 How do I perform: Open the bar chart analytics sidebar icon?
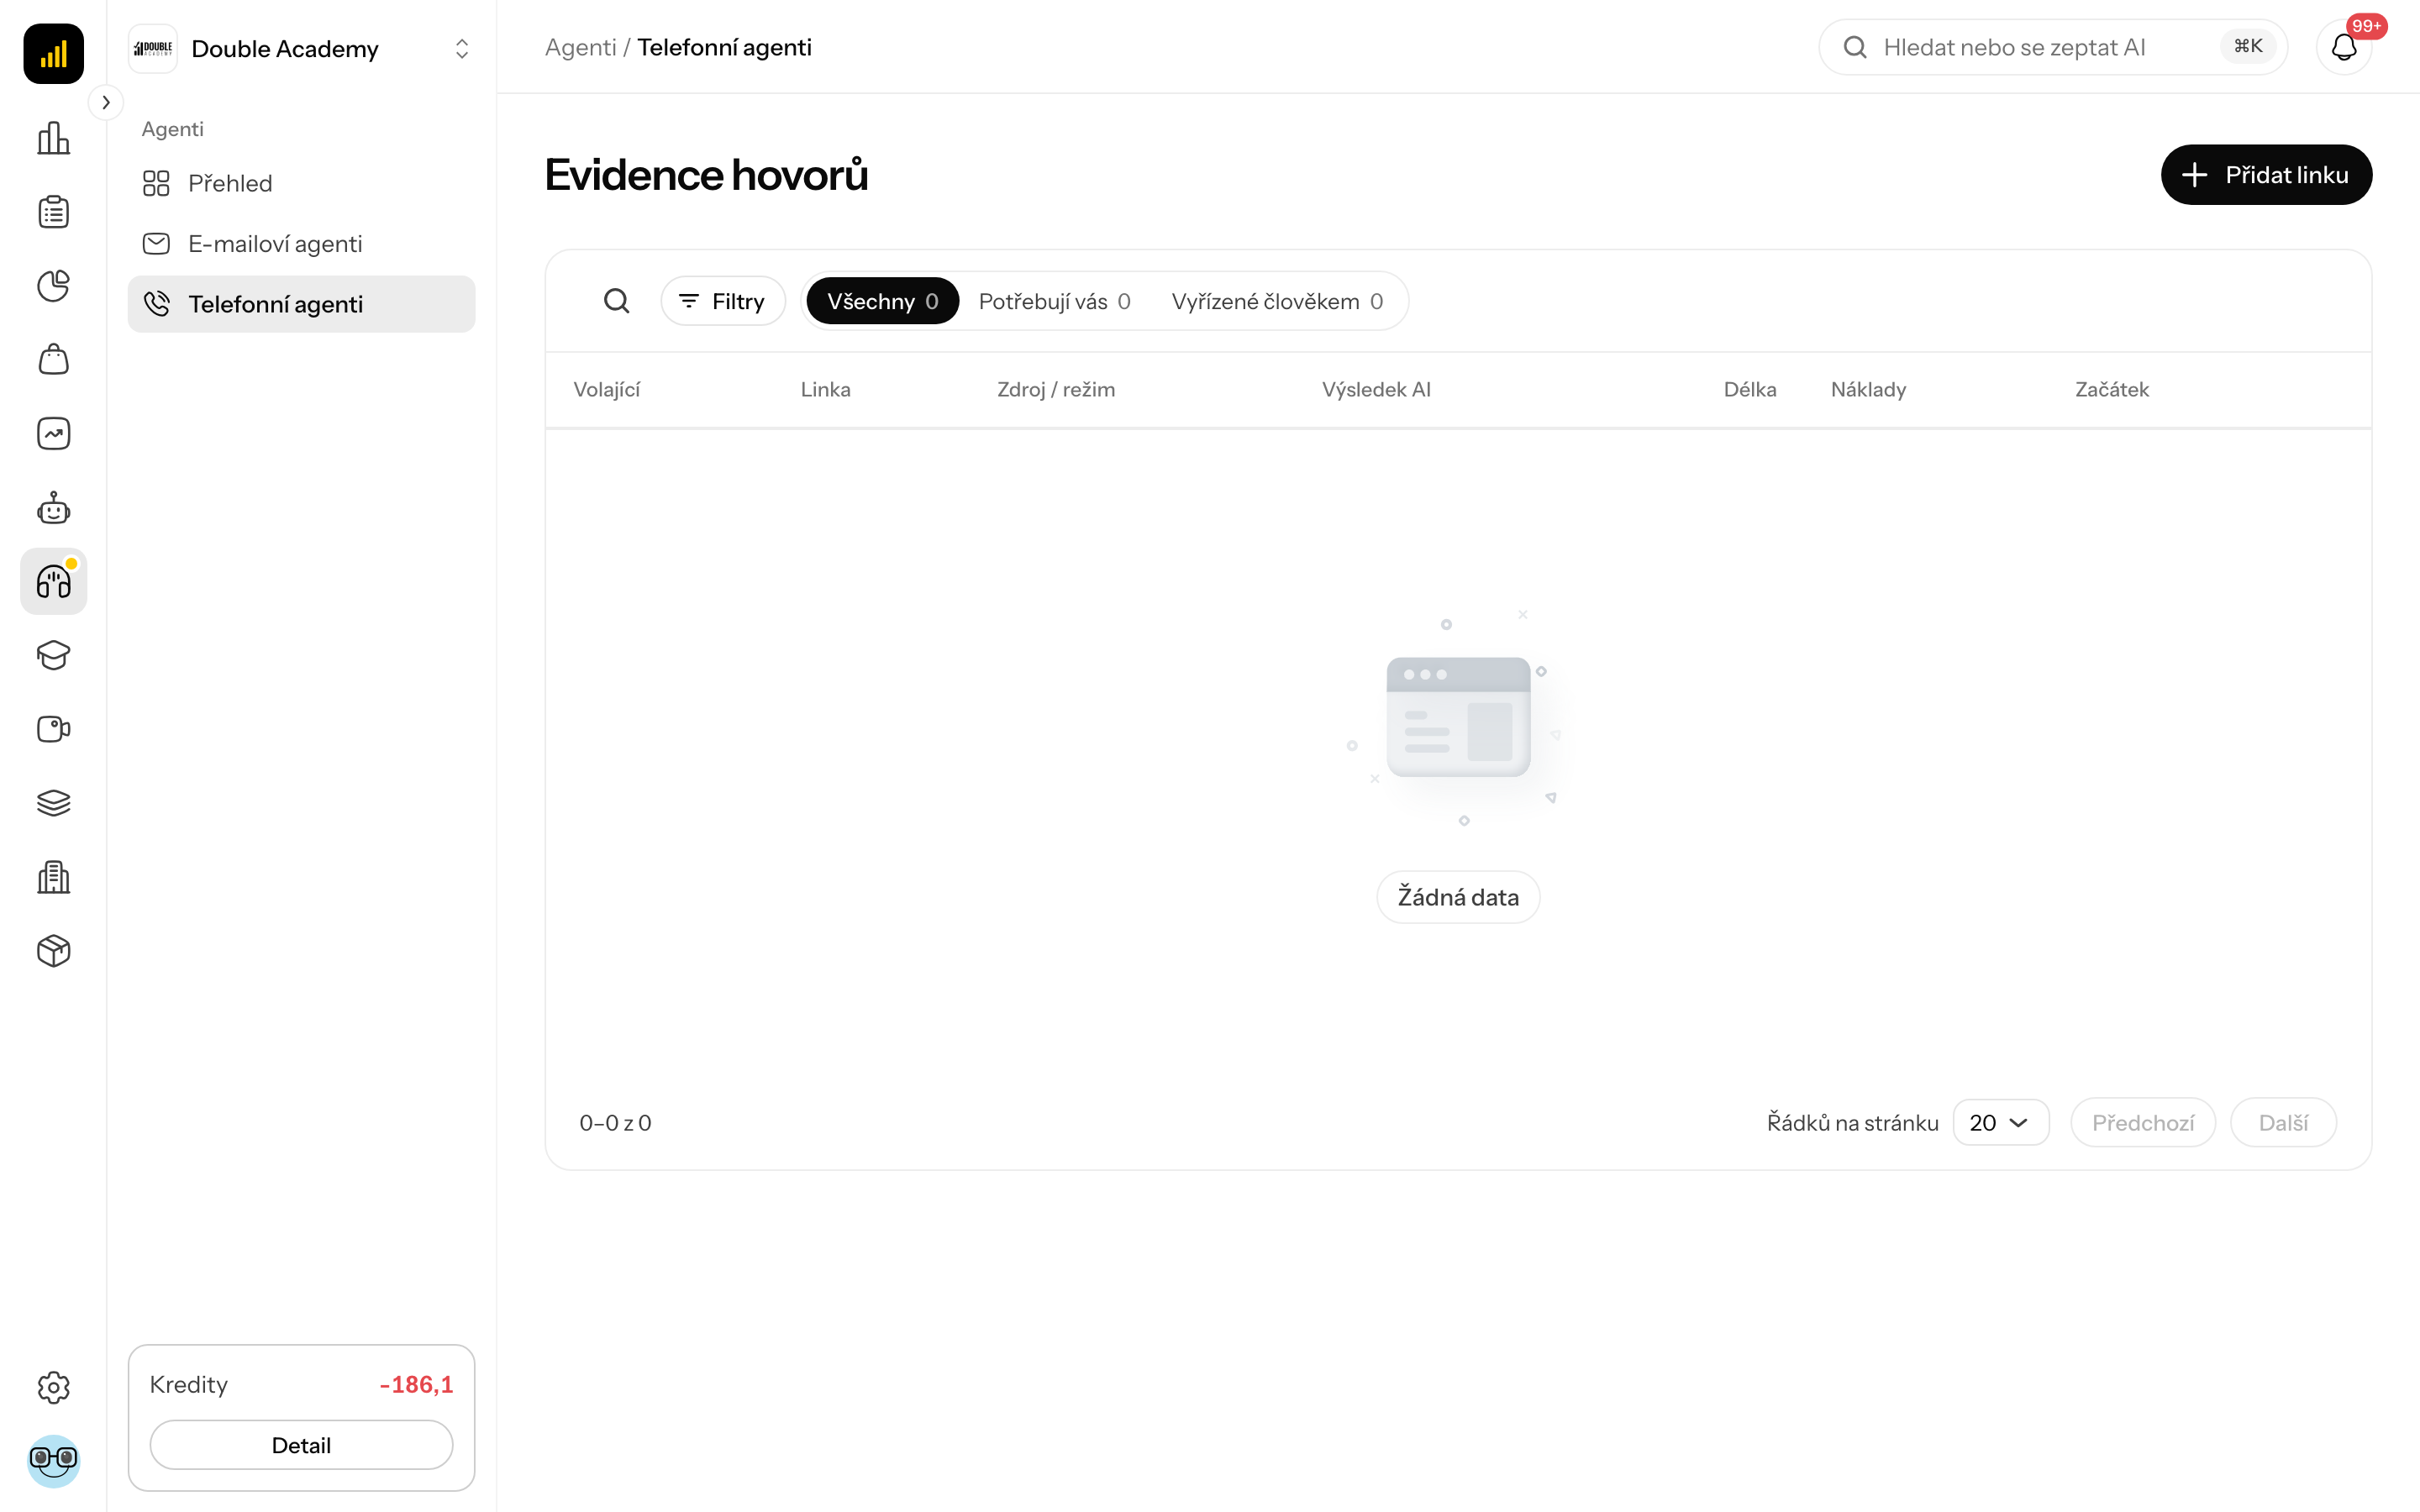click(x=53, y=138)
